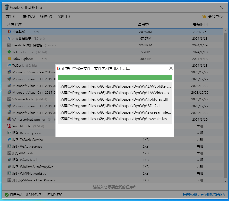The height and width of the screenshot is (201, 229).
Task: Sort by 安装时间 column header
Action: 200,24
